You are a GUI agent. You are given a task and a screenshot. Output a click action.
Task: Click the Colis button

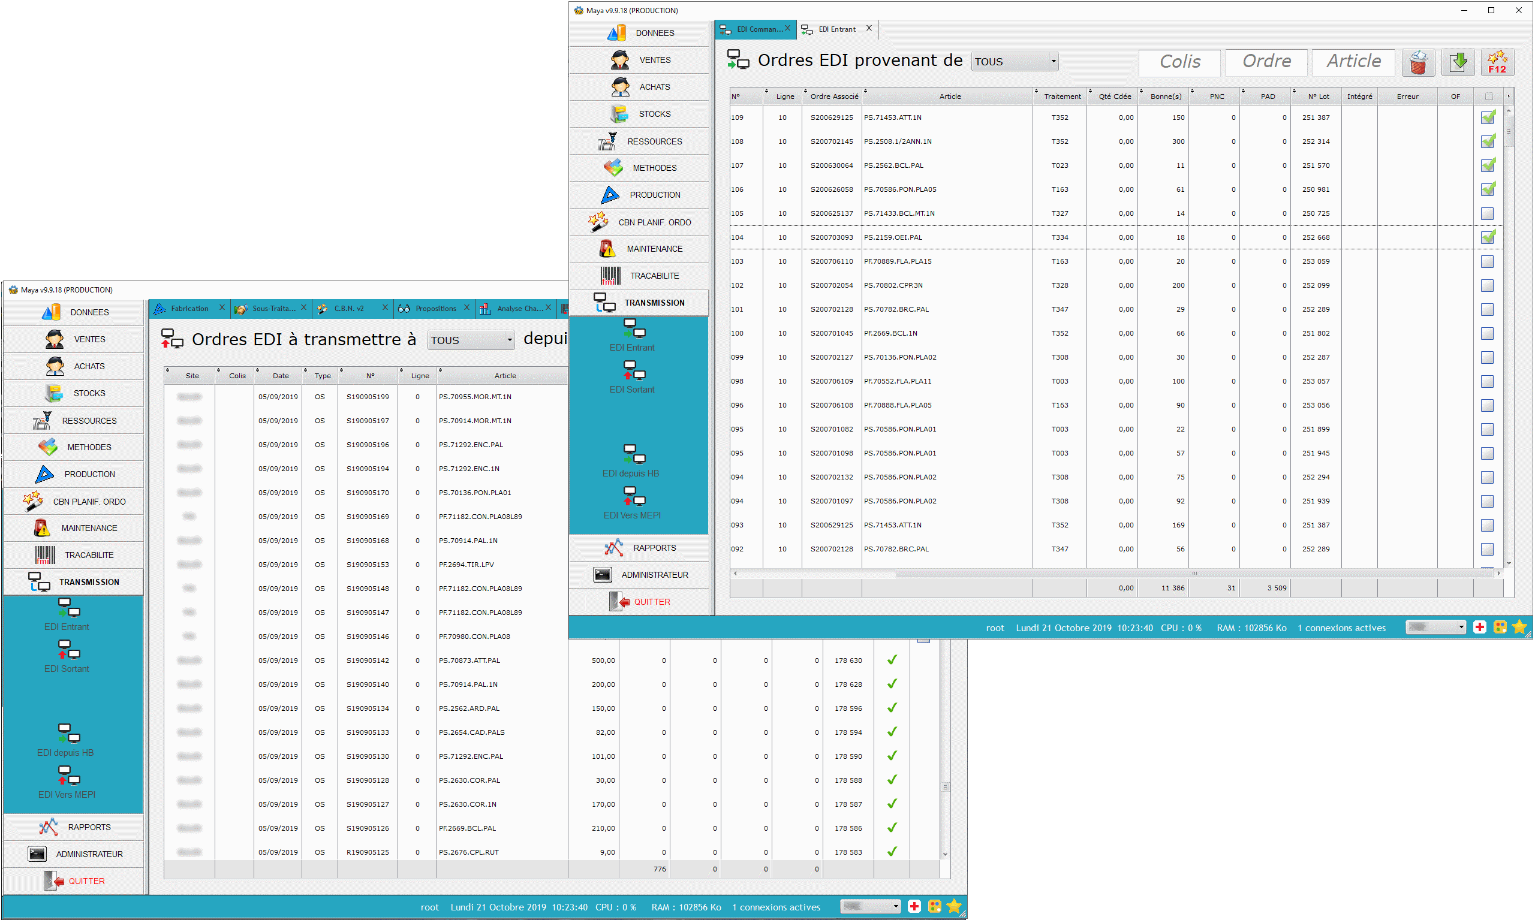pos(1179,62)
